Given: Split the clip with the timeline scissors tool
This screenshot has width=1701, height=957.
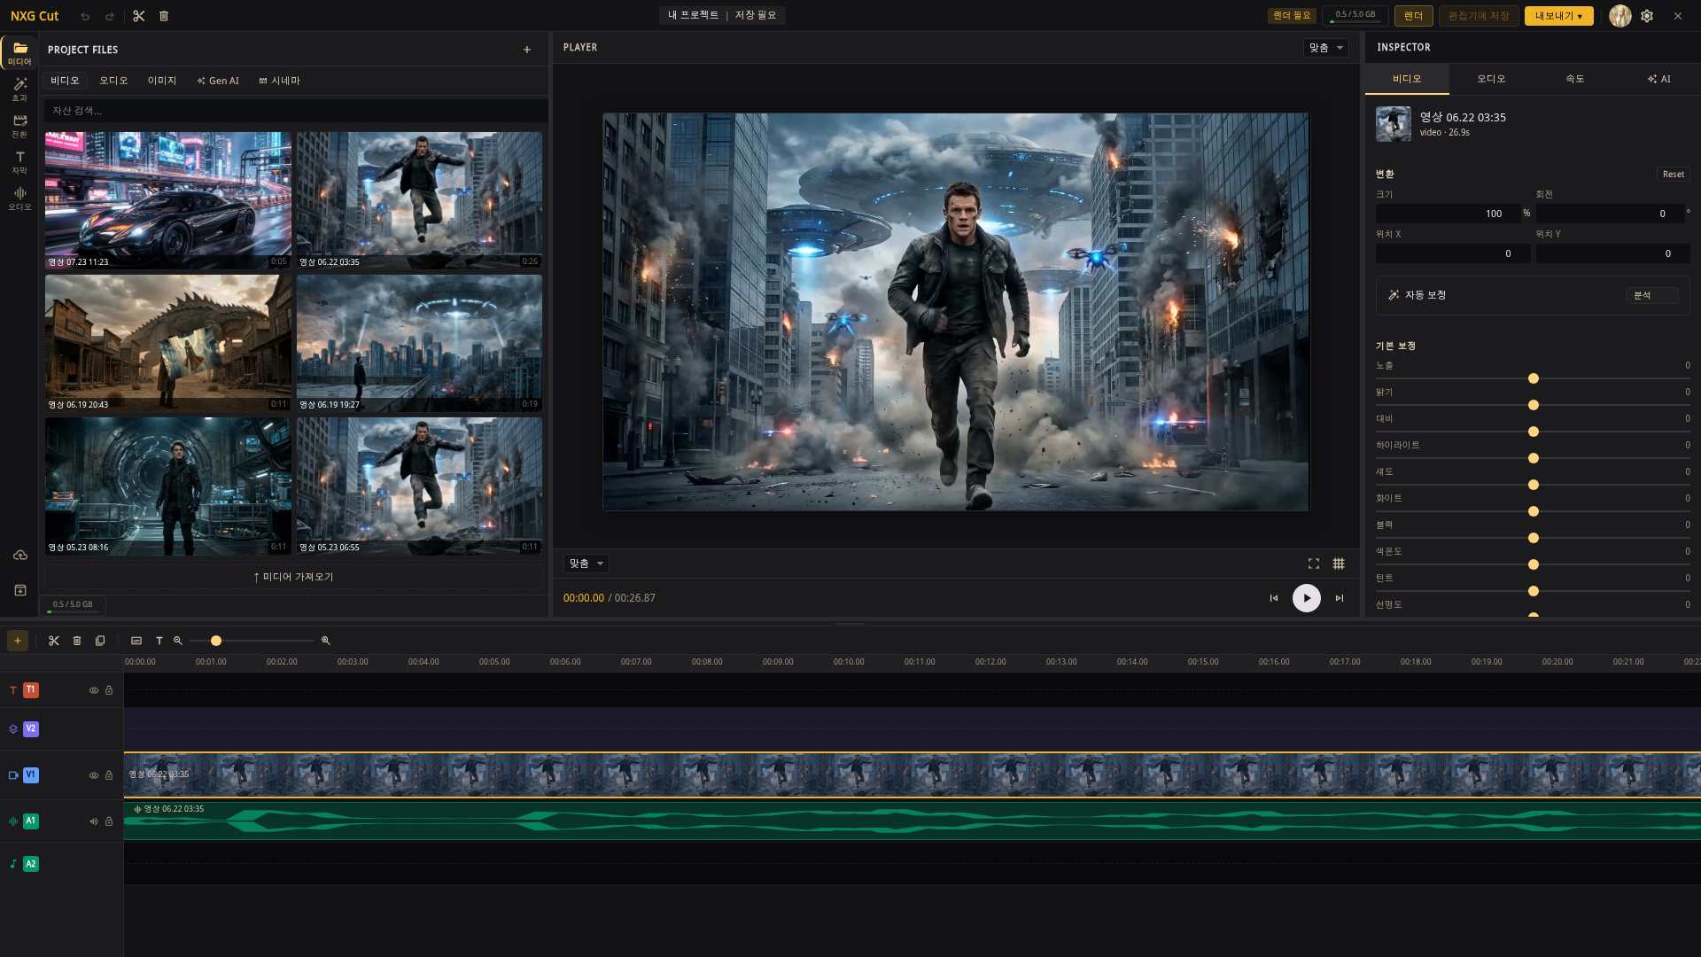Looking at the screenshot, I should (54, 641).
